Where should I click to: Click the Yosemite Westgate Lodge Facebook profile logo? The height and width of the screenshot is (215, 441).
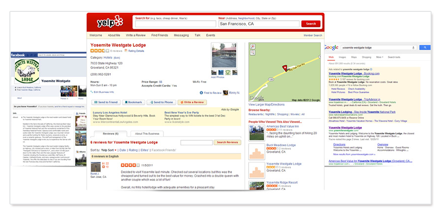click(x=27, y=71)
